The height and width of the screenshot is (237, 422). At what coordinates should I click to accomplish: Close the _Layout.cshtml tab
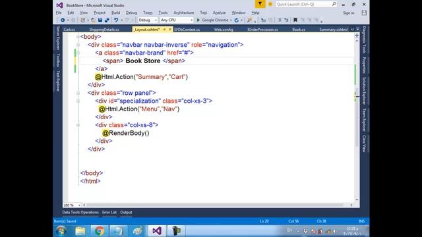point(170,30)
